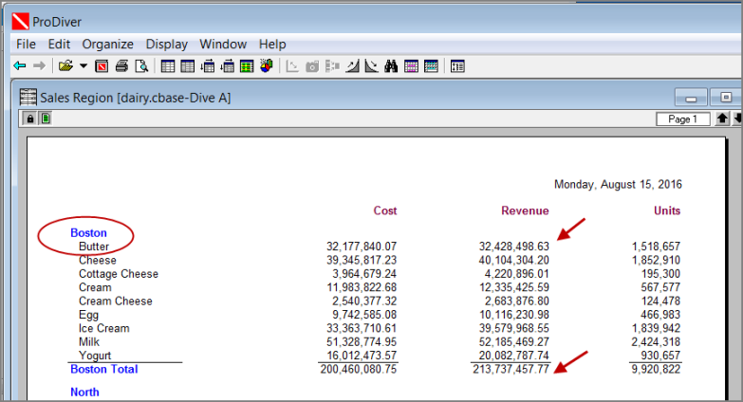Click the North region heading
The height and width of the screenshot is (402, 743).
pyautogui.click(x=86, y=391)
